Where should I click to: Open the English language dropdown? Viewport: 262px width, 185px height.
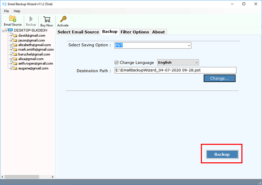point(178,62)
